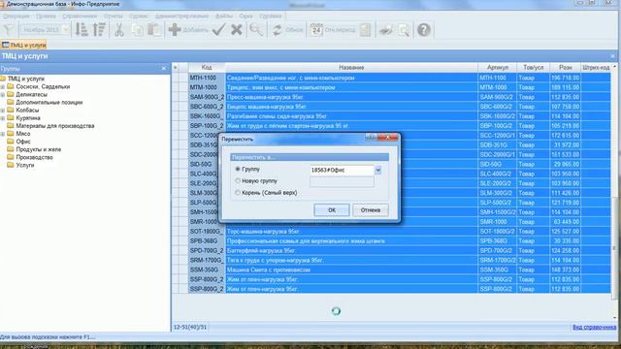Close the Группы side panel
The width and height of the screenshot is (621, 349).
pyautogui.click(x=164, y=69)
